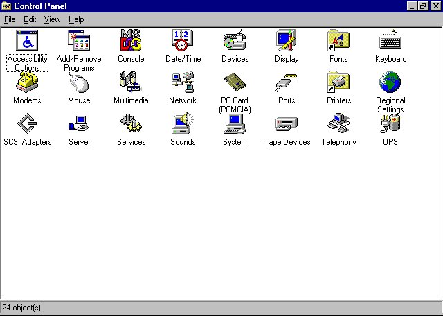Click the Control Panel title bar system icon
This screenshot has height=316, width=443.
point(7,6)
